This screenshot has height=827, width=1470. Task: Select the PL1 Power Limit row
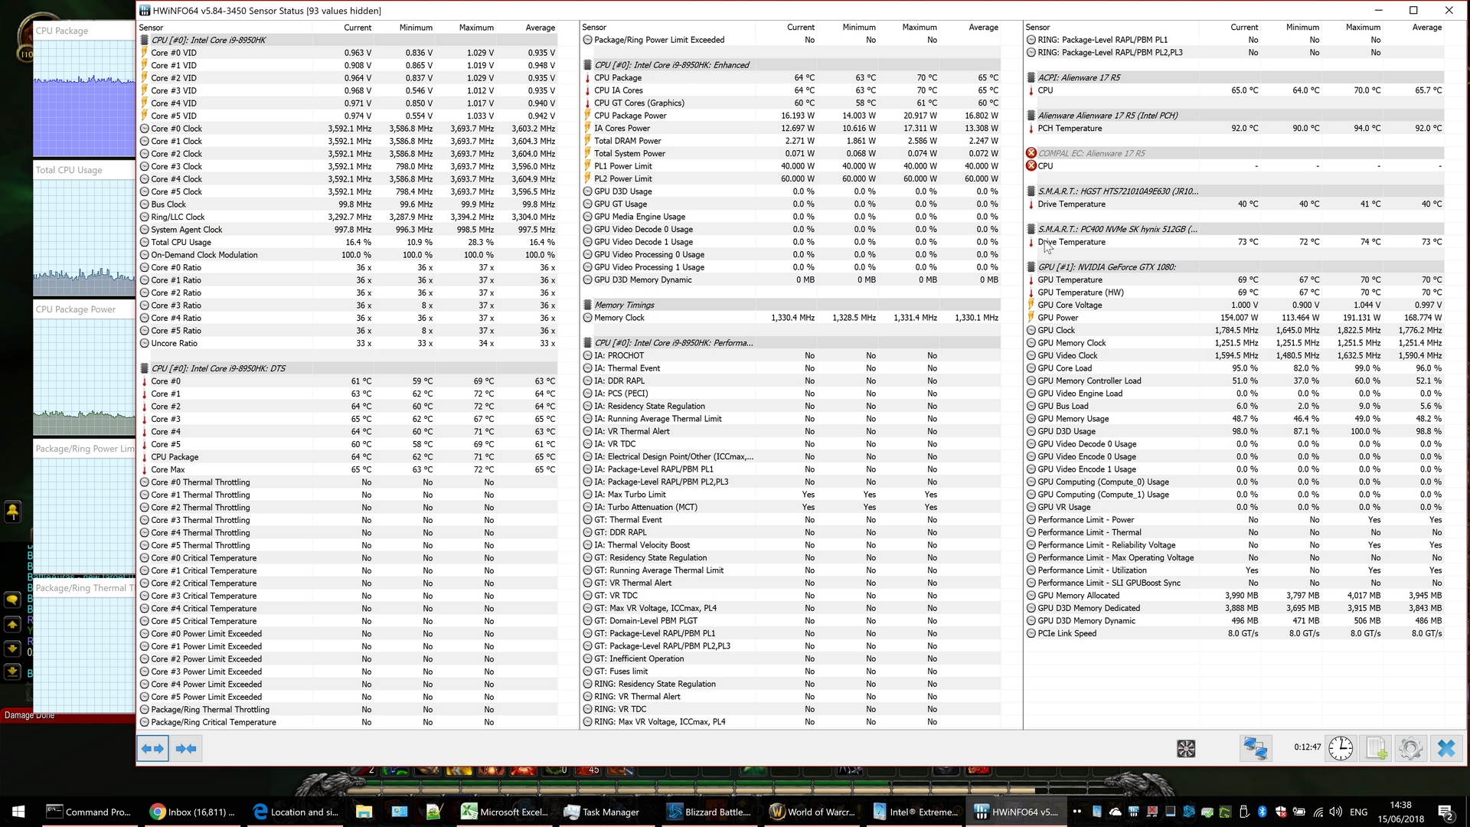coord(791,166)
